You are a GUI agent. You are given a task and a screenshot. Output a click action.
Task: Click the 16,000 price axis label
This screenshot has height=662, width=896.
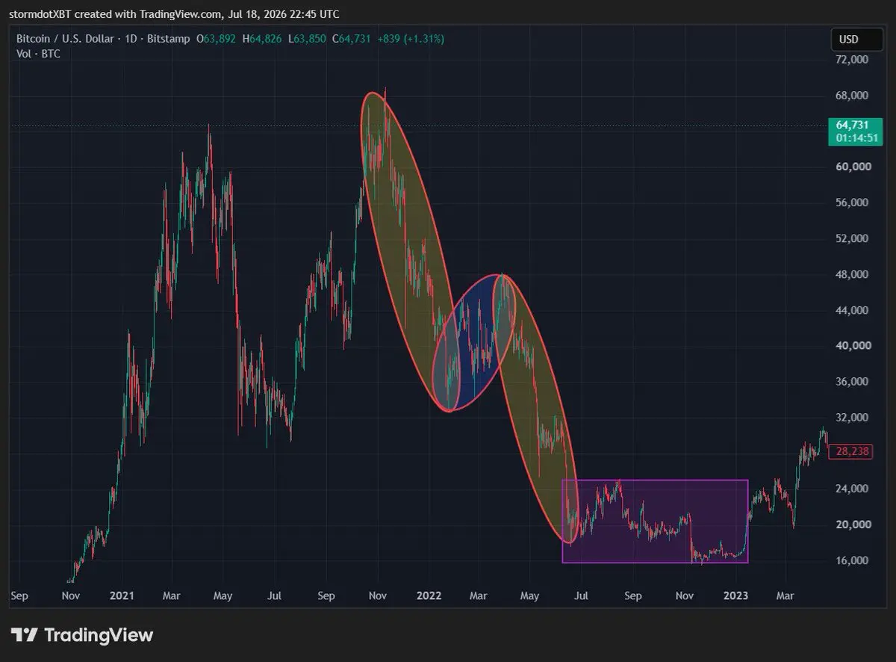coord(851,560)
